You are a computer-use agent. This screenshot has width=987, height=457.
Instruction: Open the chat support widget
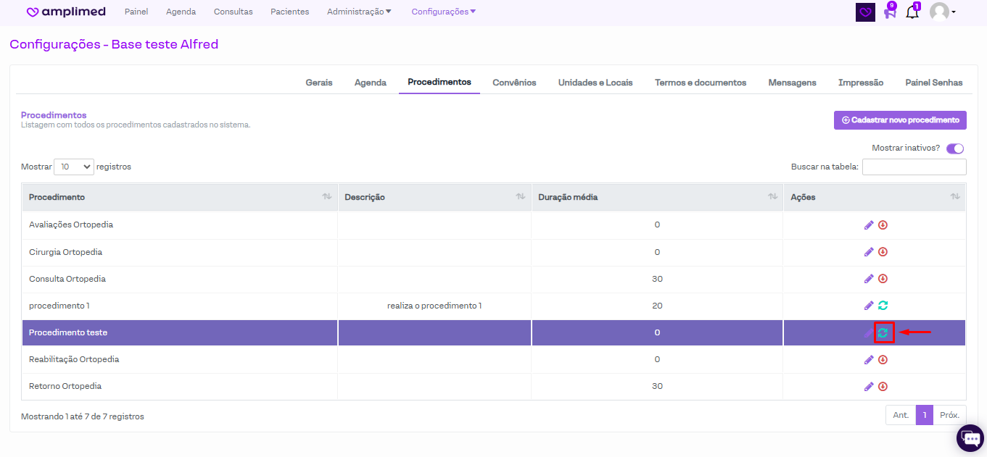point(970,437)
